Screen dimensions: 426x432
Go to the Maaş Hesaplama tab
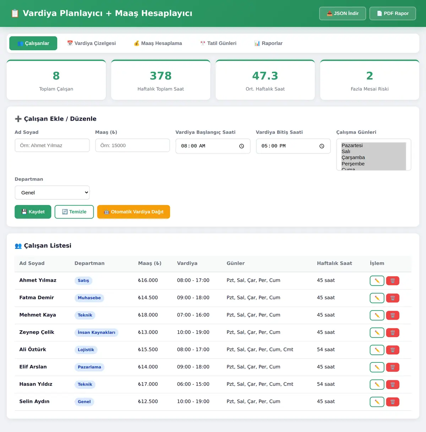point(158,43)
